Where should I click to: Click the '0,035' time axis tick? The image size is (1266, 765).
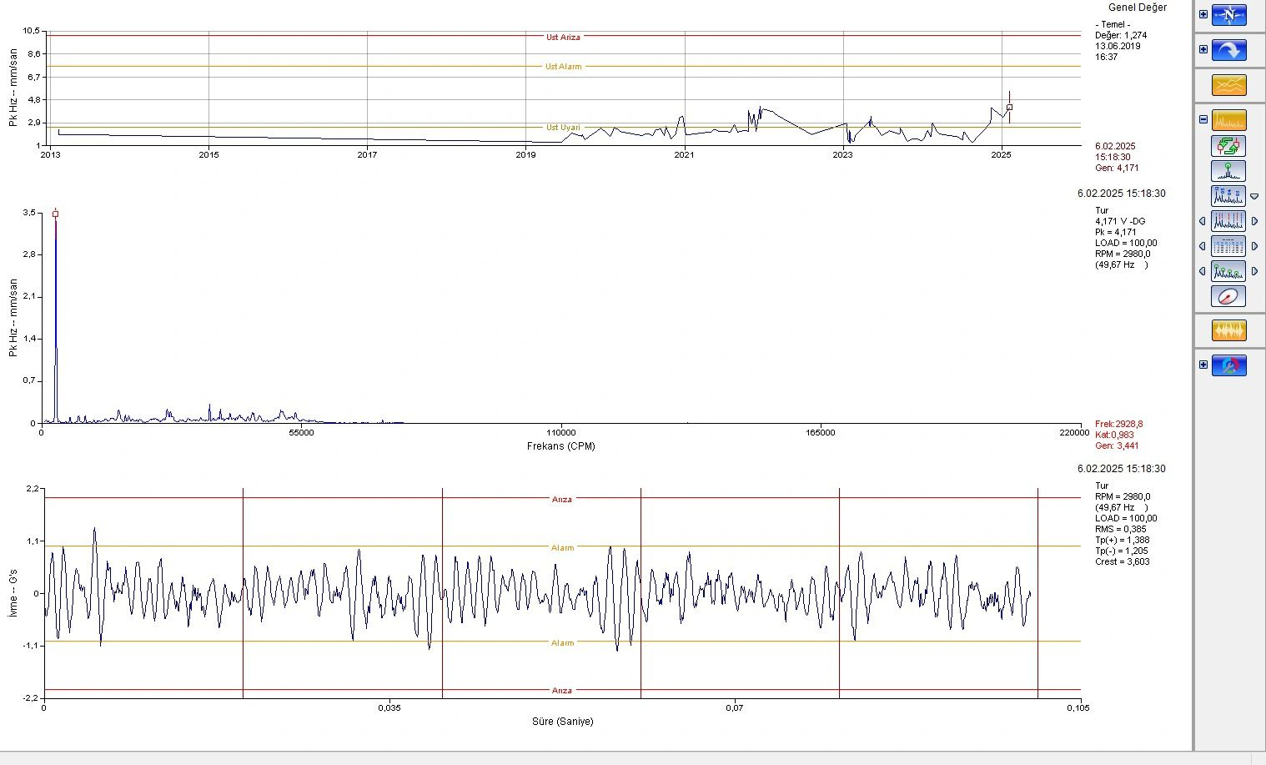[x=389, y=709]
